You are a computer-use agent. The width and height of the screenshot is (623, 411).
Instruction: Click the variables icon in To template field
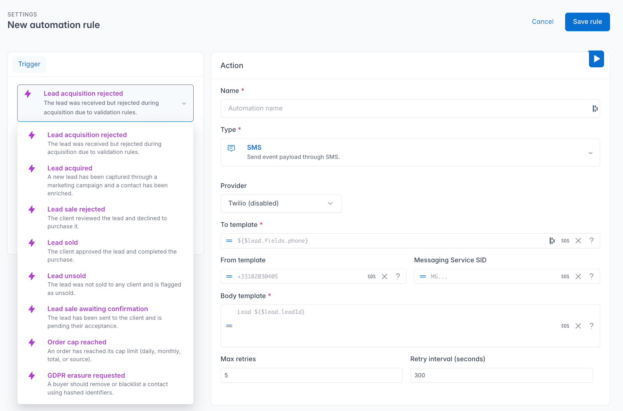click(x=552, y=241)
